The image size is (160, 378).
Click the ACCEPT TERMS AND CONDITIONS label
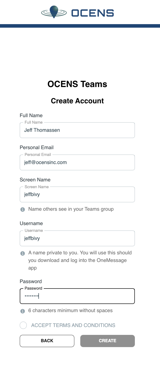click(x=73, y=325)
